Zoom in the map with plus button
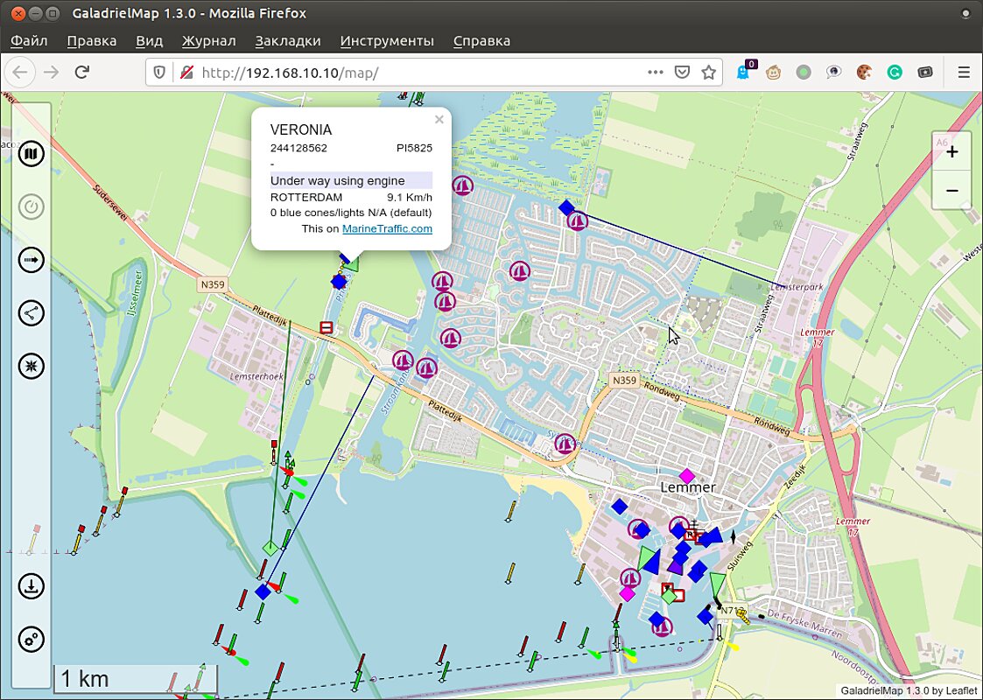This screenshot has height=700, width=983. [x=952, y=152]
